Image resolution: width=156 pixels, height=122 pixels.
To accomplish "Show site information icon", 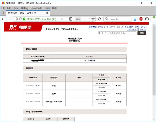I will [16, 19].
